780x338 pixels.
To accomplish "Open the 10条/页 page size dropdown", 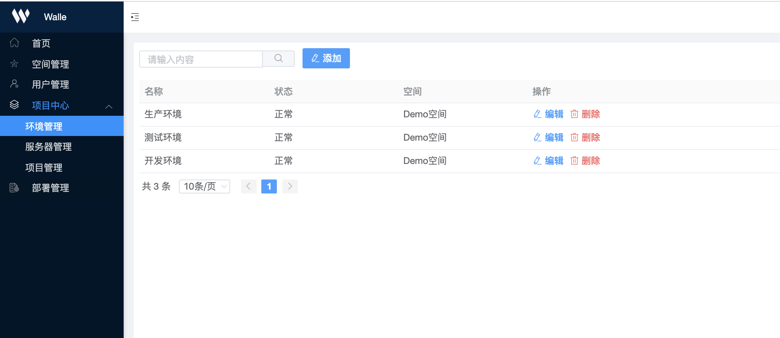I will [x=205, y=186].
